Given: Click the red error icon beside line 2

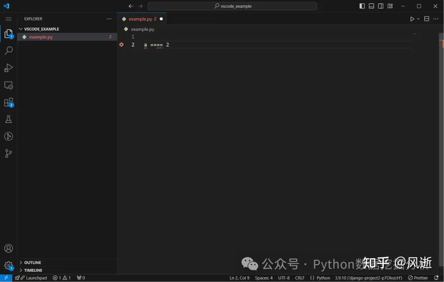Looking at the screenshot, I should click(121, 44).
